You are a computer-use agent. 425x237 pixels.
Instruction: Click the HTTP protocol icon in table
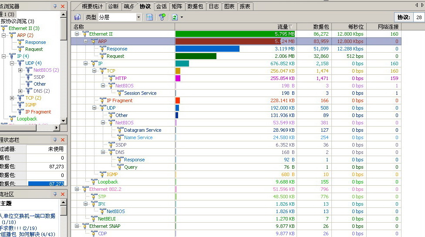pos(111,78)
